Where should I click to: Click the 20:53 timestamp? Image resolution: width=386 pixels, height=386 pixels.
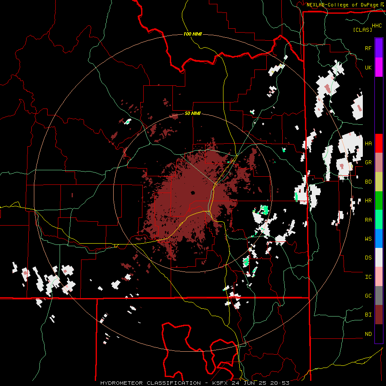[x=280, y=383]
